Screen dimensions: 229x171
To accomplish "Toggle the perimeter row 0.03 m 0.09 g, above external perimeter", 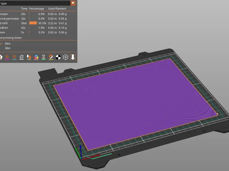I will pyautogui.click(x=38, y=14).
